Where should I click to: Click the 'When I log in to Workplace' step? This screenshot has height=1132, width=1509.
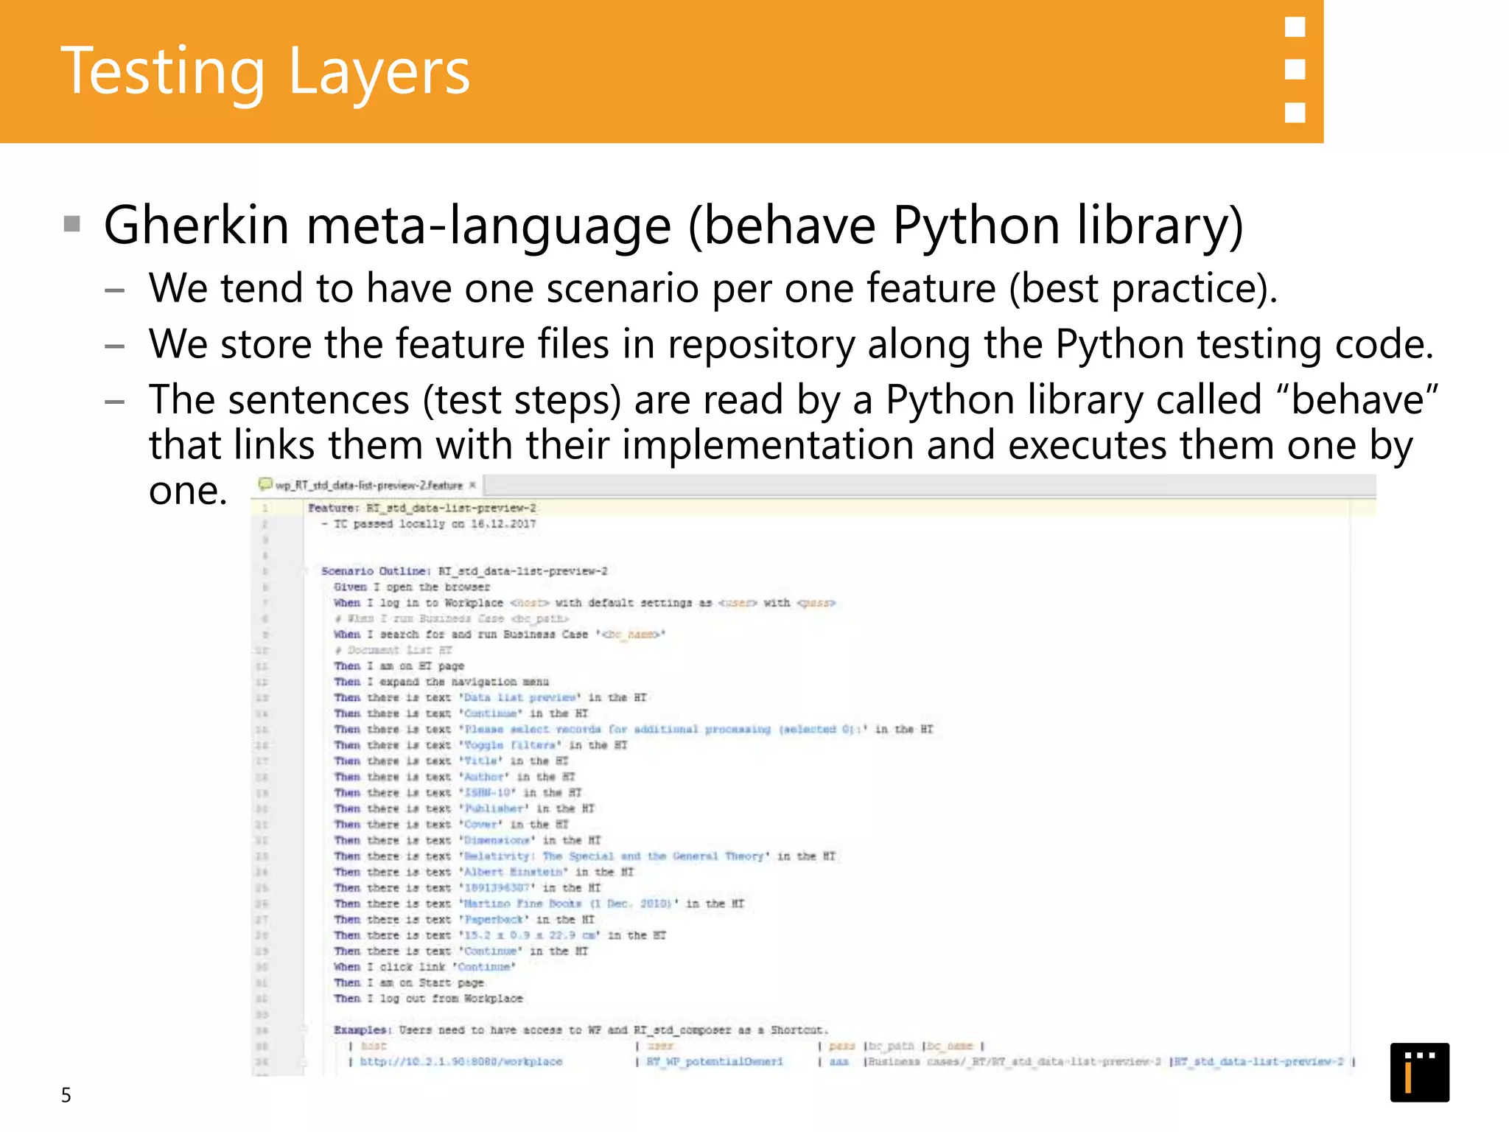pos(584,603)
